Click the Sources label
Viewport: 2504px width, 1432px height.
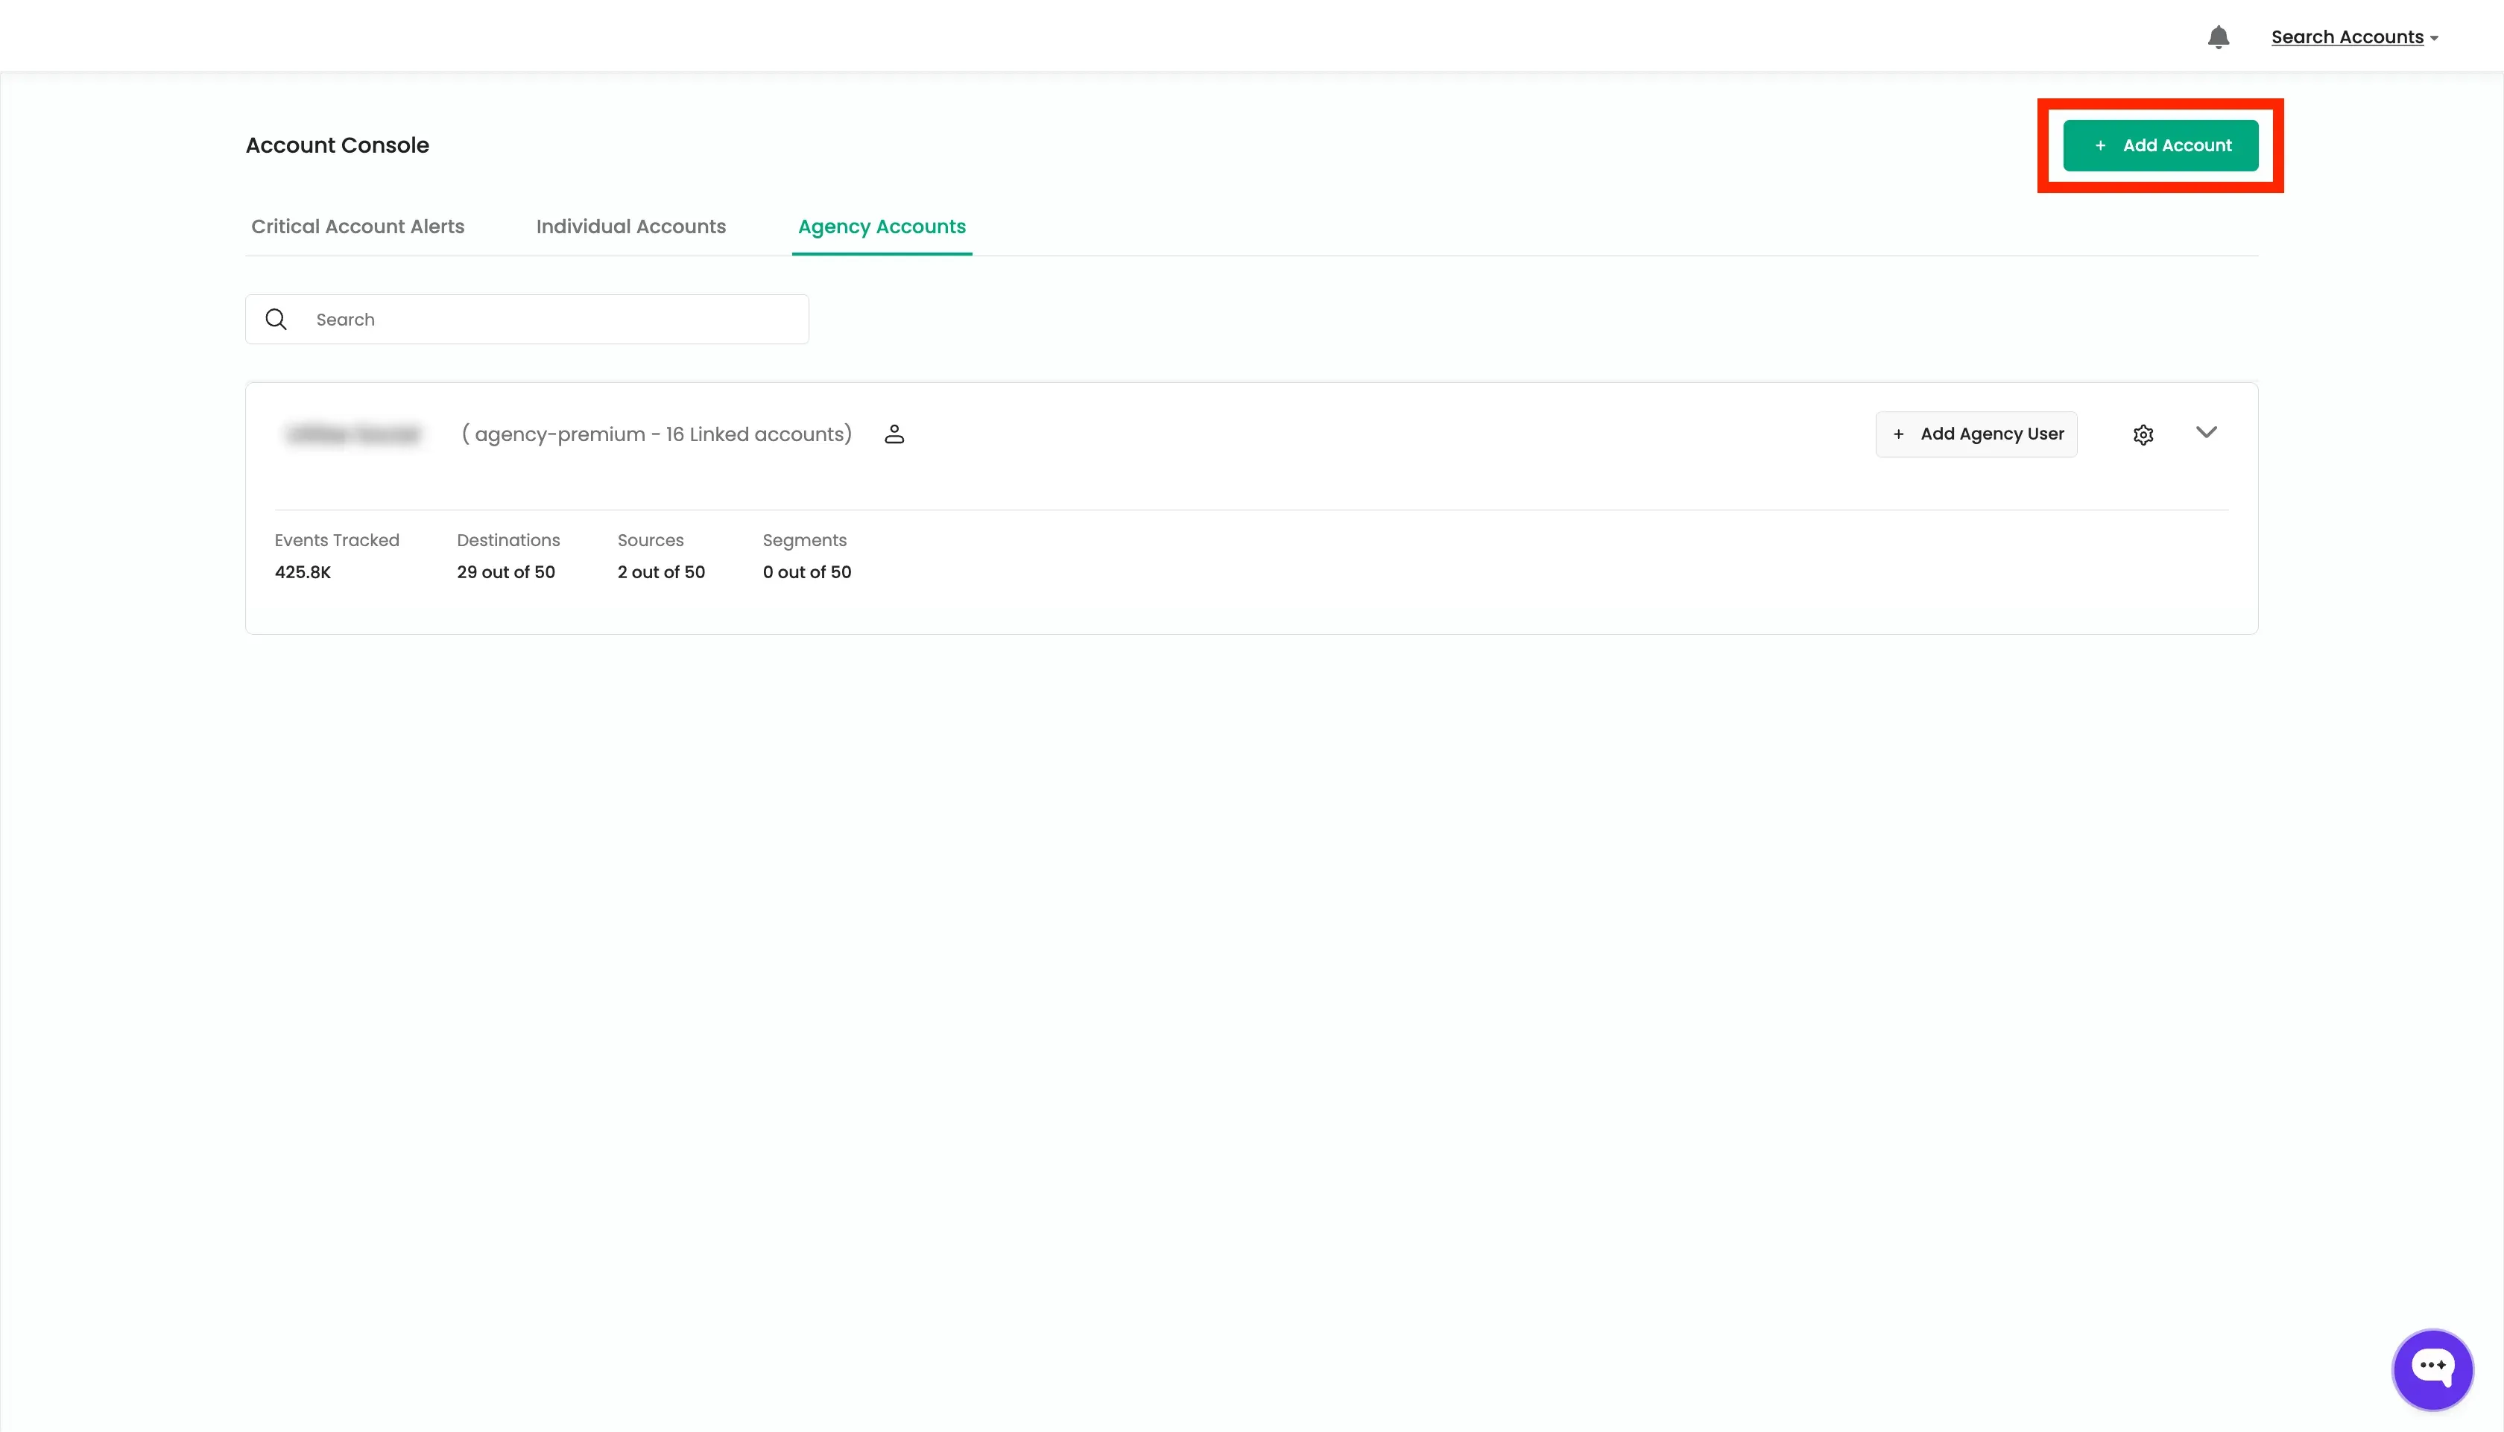(650, 540)
